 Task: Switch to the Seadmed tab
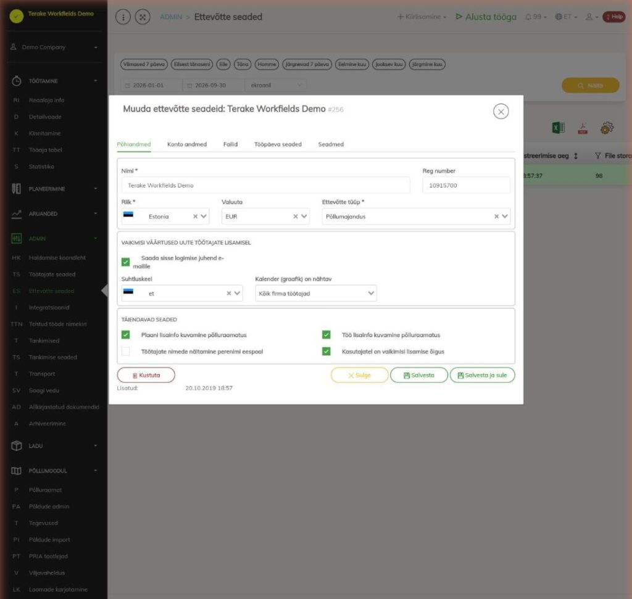331,144
